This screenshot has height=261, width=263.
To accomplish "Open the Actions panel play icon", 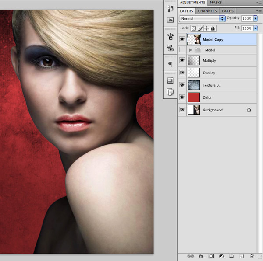I will (171, 20).
